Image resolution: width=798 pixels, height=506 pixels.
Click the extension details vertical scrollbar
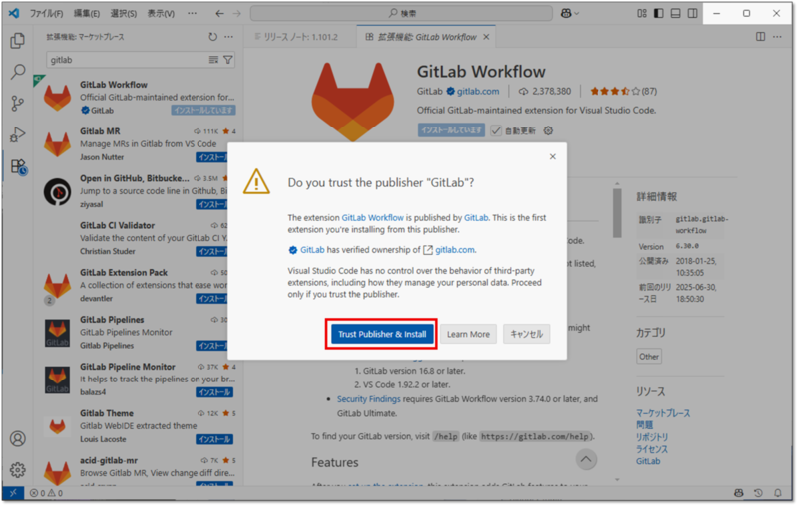pos(617,213)
